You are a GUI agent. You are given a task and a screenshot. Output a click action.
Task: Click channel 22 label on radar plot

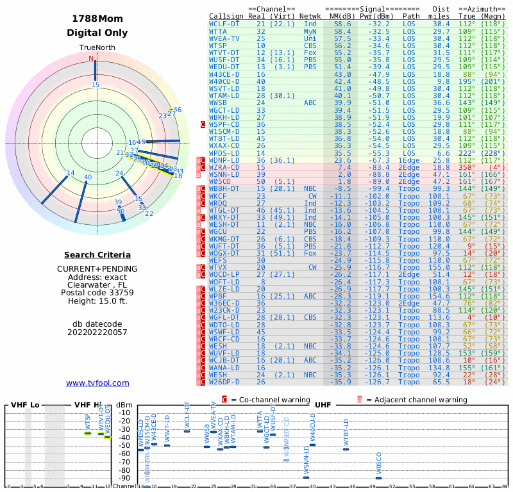[x=149, y=213]
